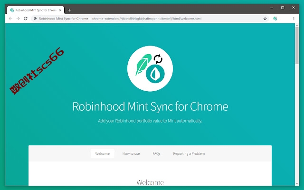Click the browser back arrow
Screen dimensions: 304x190
coord(10,19)
